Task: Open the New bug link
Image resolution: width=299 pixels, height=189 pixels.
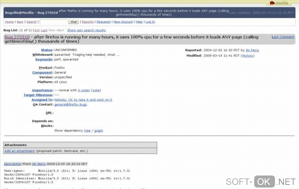Action: (20, 22)
